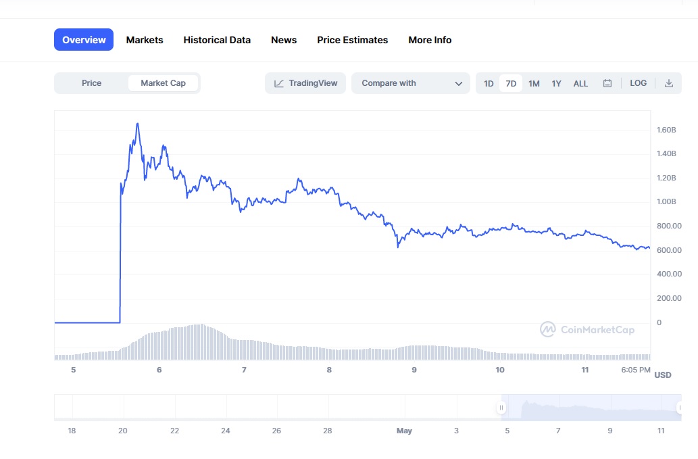Image resolution: width=698 pixels, height=459 pixels.
Task: Open Price Estimates
Action: [x=352, y=40]
